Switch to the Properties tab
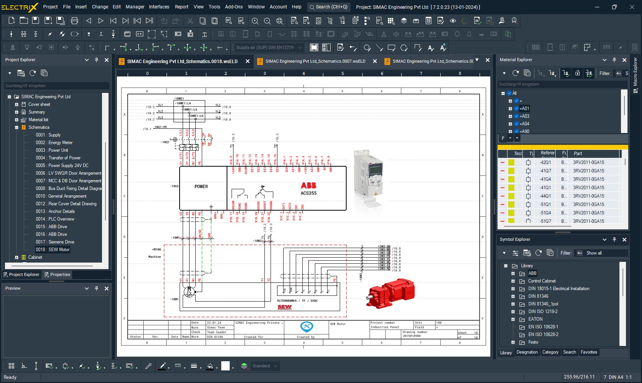The width and height of the screenshot is (642, 383). [x=57, y=274]
